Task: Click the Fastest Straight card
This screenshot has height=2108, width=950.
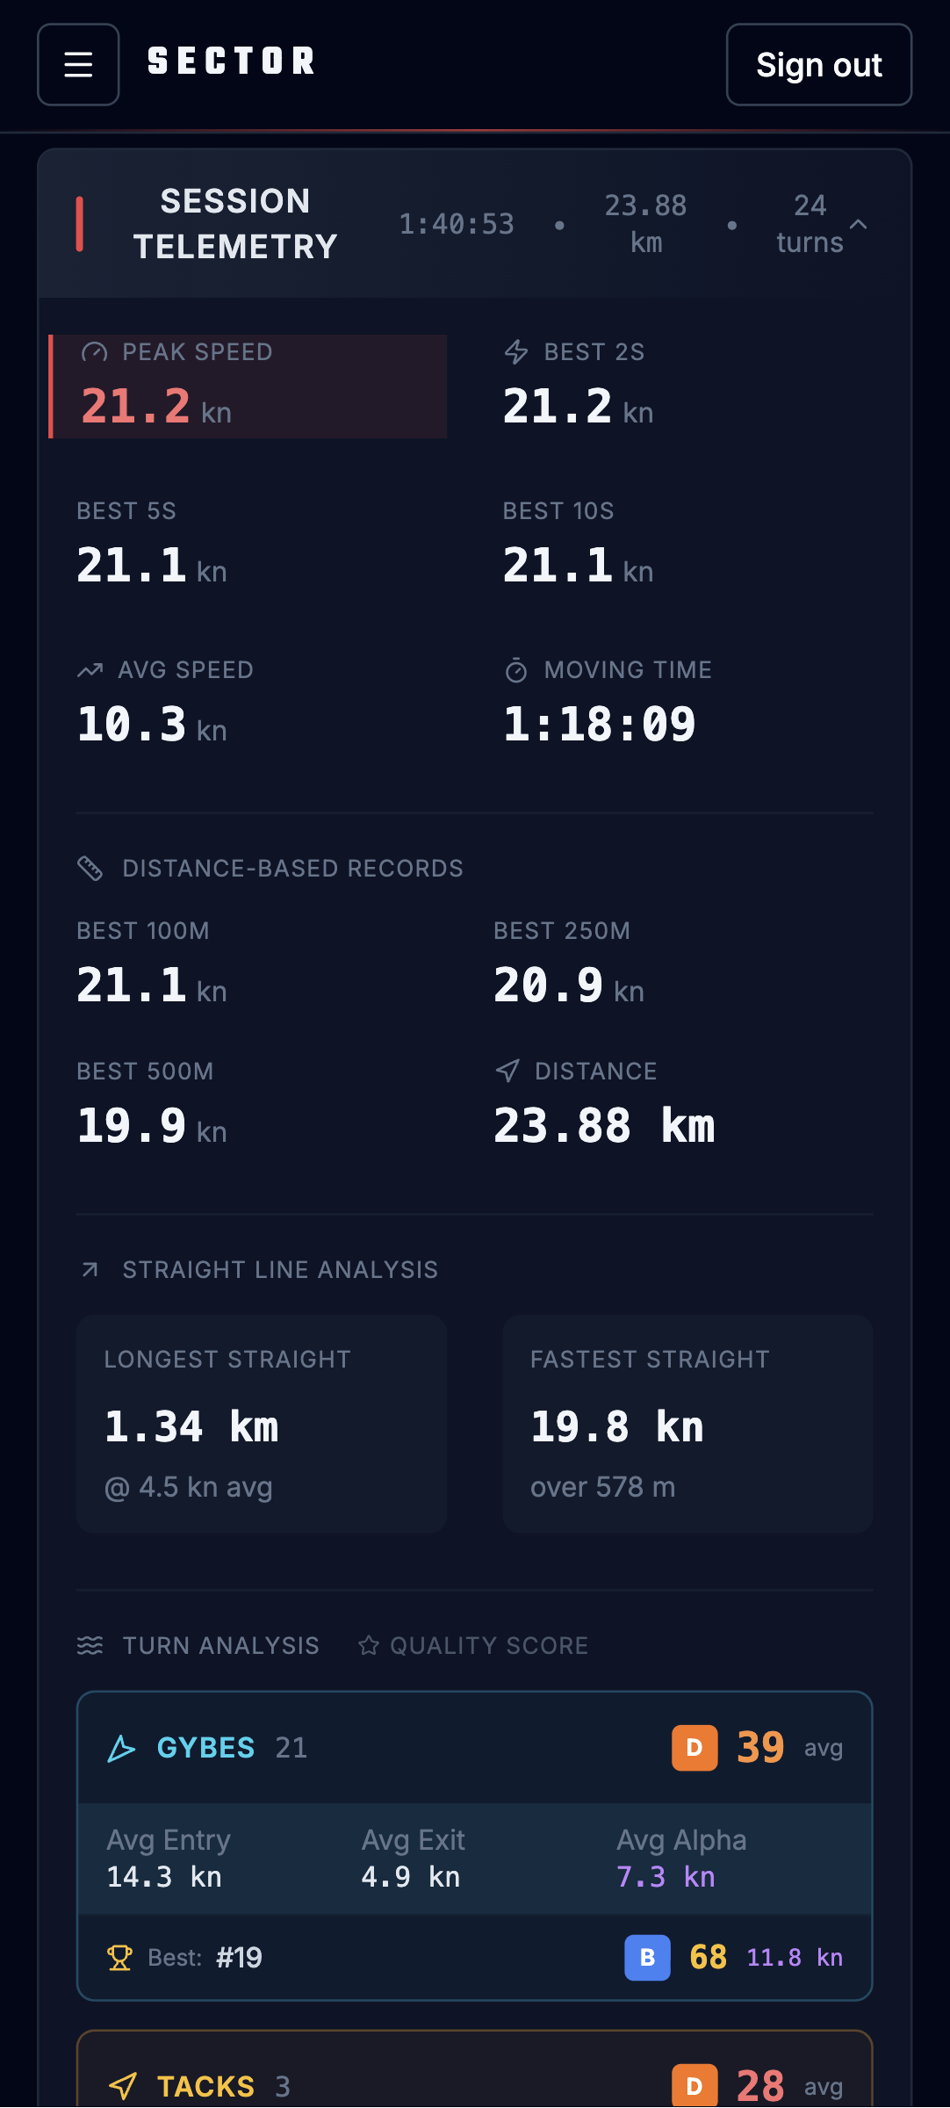Action: pyautogui.click(x=687, y=1424)
